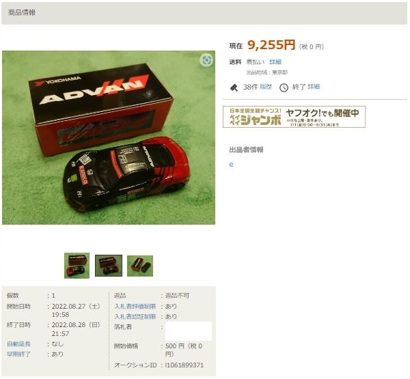Click the main ADVAN toy car photo
This screenshot has width=410, height=379.
pyautogui.click(x=109, y=137)
